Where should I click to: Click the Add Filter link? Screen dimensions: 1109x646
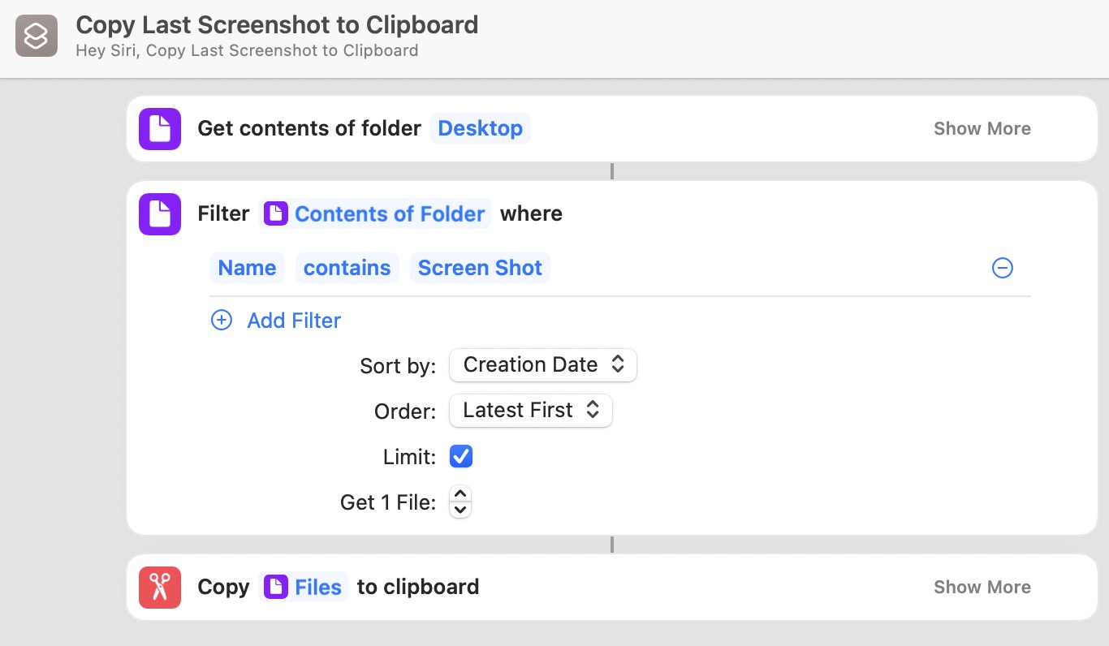tap(294, 321)
